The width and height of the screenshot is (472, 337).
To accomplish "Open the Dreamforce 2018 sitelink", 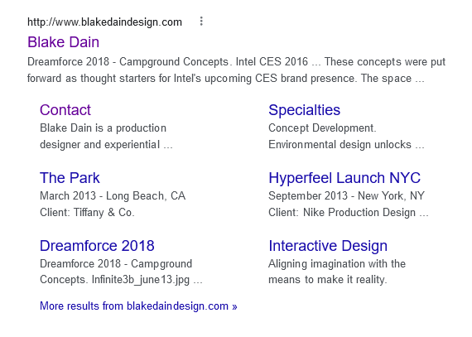I will click(97, 246).
